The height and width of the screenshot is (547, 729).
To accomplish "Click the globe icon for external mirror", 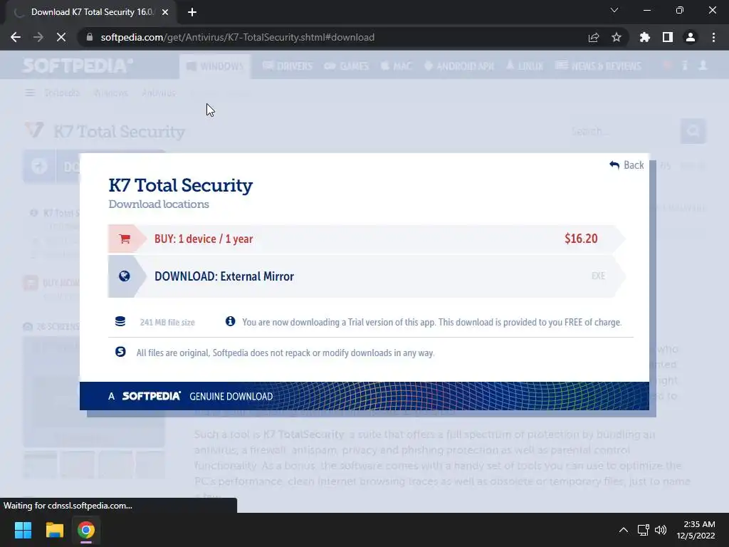I will tap(124, 276).
